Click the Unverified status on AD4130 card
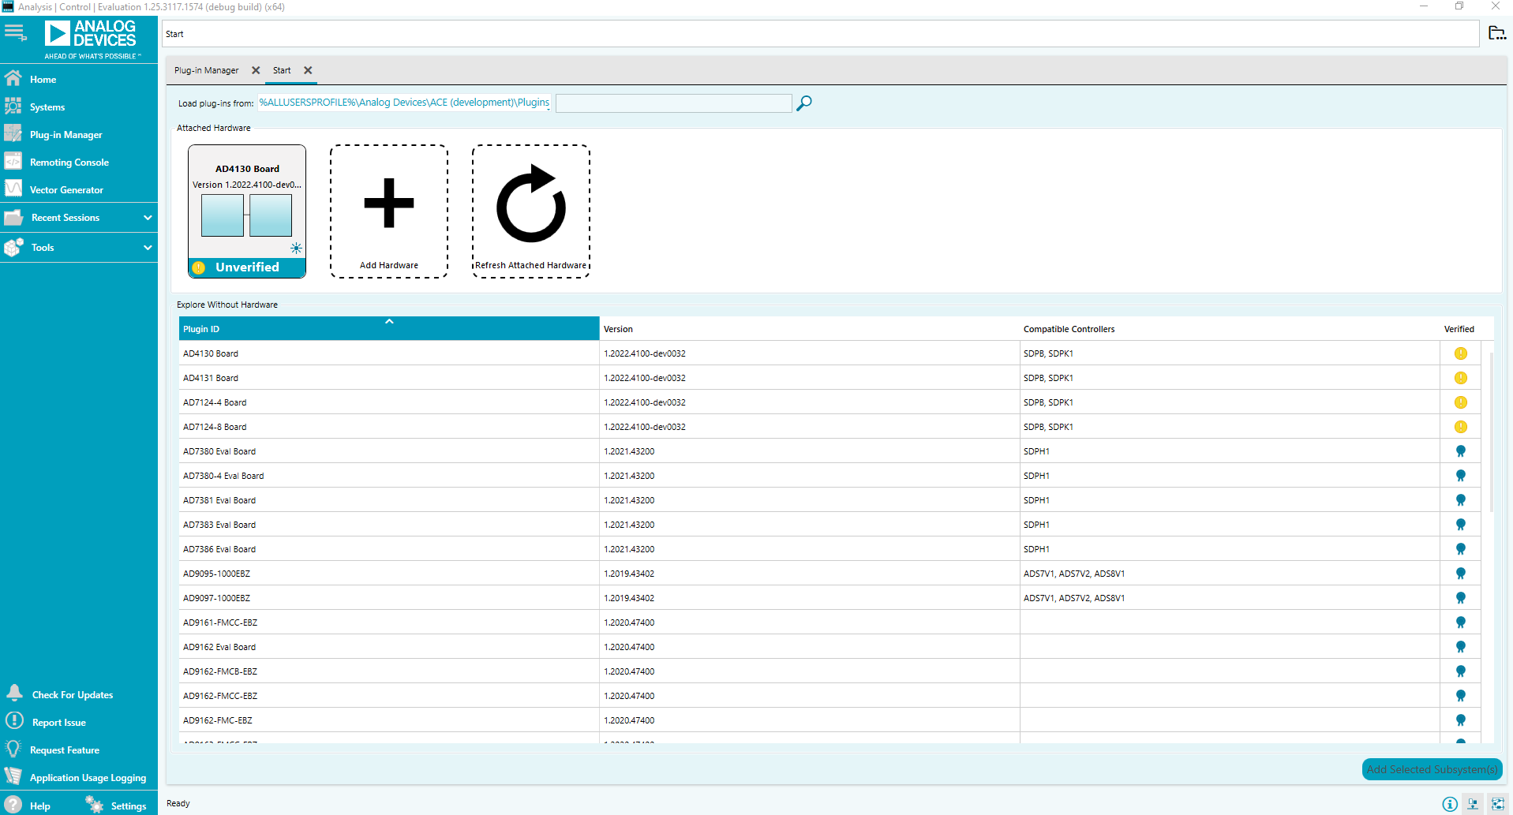Viewport: 1513px width, 815px height. pyautogui.click(x=247, y=267)
